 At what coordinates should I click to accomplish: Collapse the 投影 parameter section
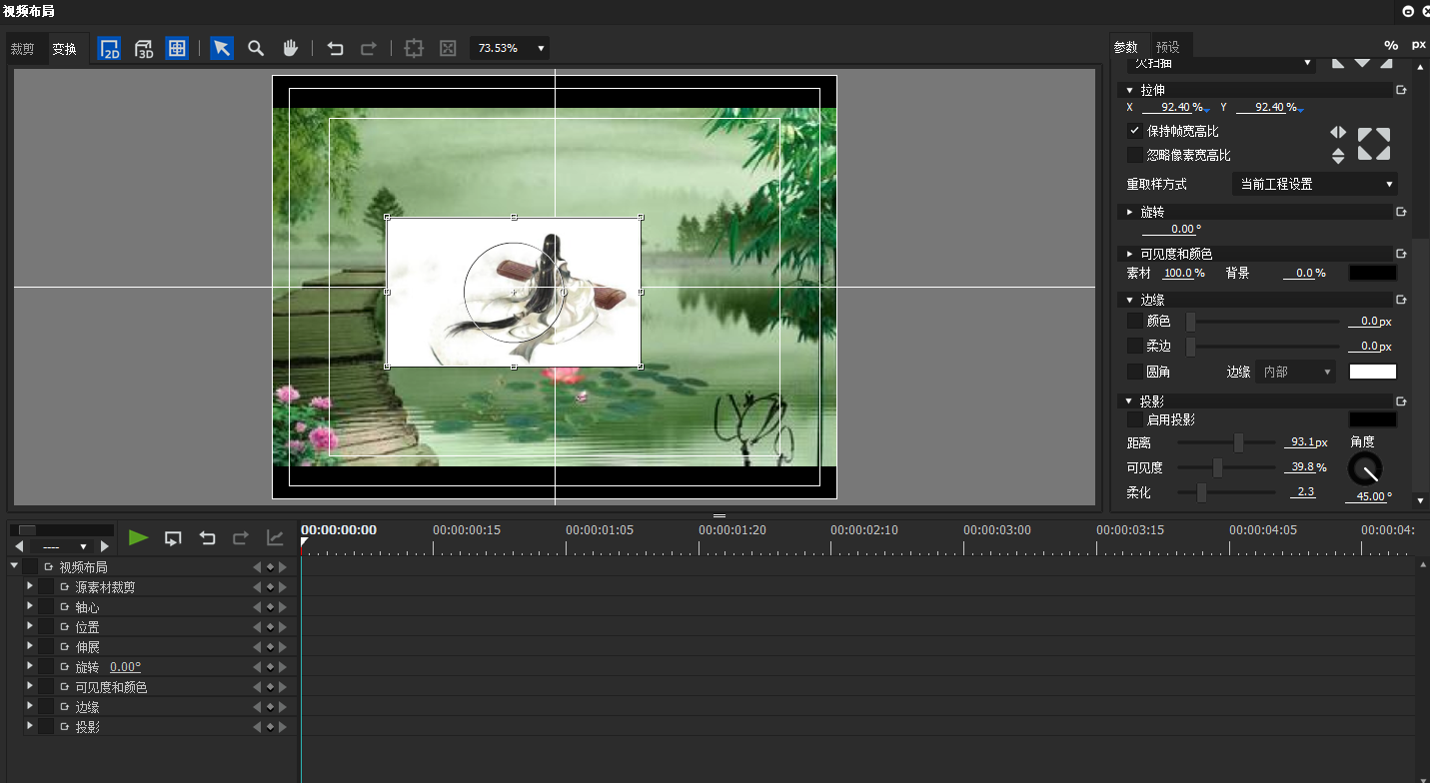[x=1130, y=401]
